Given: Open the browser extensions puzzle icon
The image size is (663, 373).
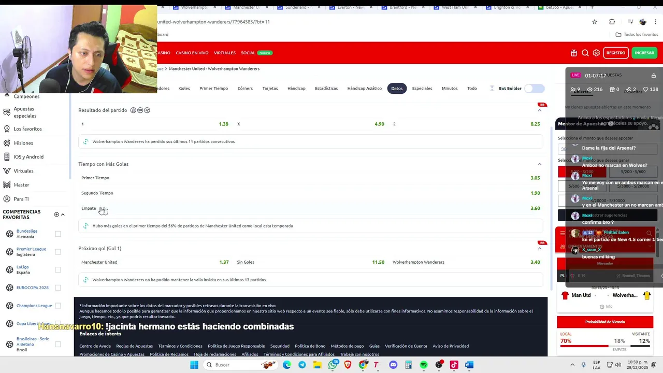Looking at the screenshot, I should pos(612,22).
